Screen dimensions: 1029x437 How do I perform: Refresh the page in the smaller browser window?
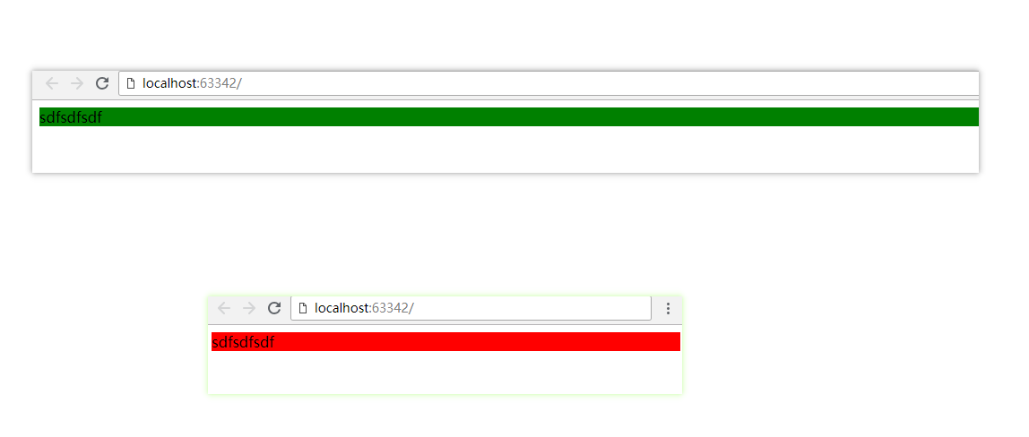pyautogui.click(x=274, y=308)
